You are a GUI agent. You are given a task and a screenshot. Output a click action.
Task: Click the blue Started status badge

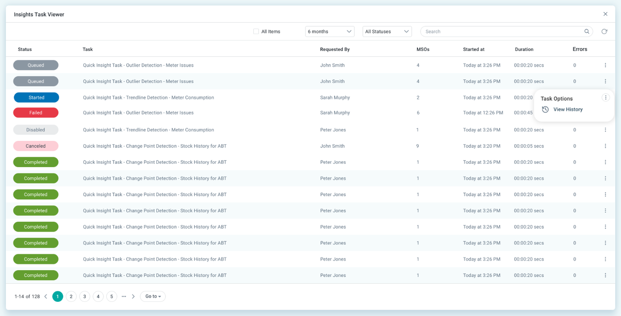tap(36, 98)
